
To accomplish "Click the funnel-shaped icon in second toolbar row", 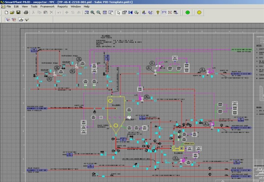I will point(27,20).
